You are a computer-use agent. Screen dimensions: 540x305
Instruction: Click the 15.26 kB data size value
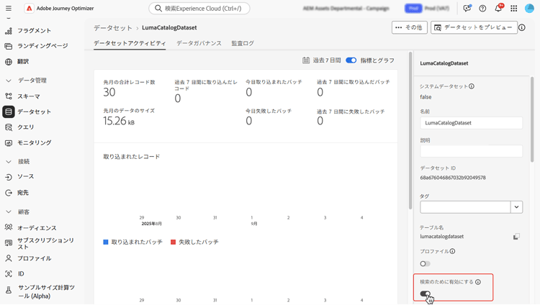[x=119, y=121]
